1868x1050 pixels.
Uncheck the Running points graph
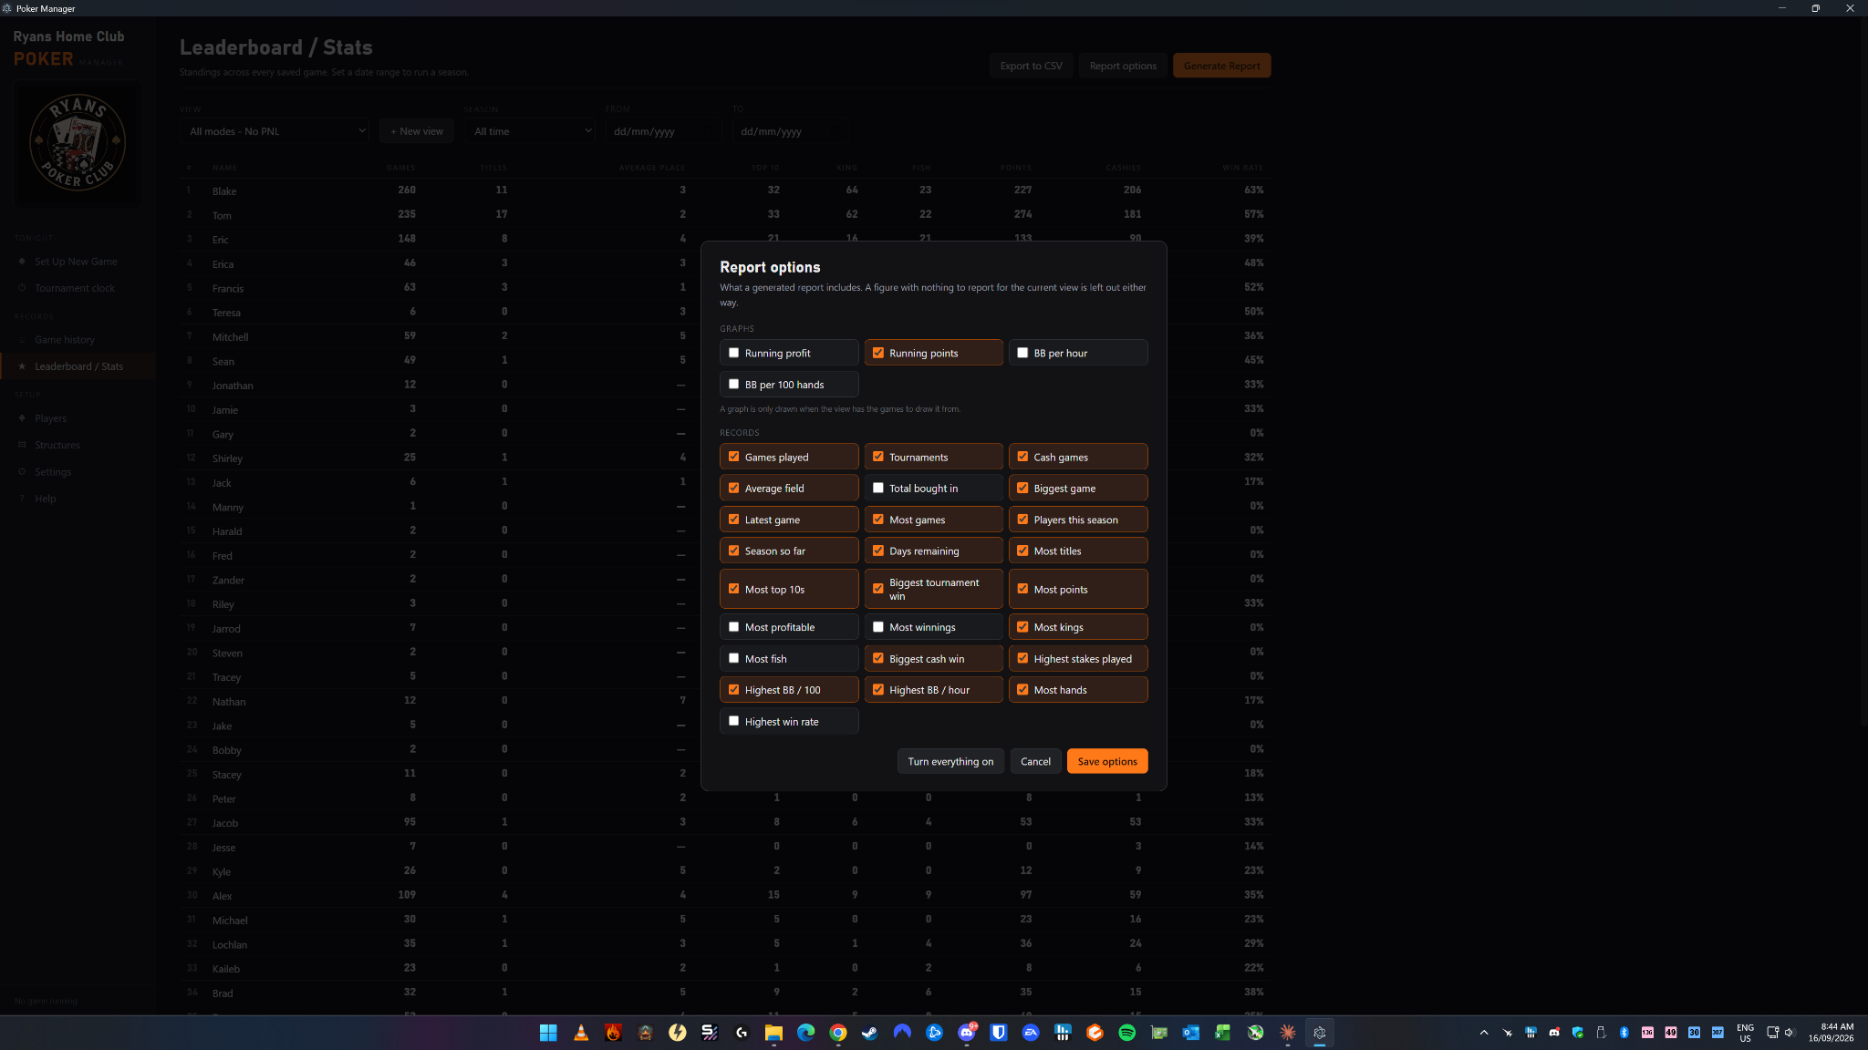878,353
